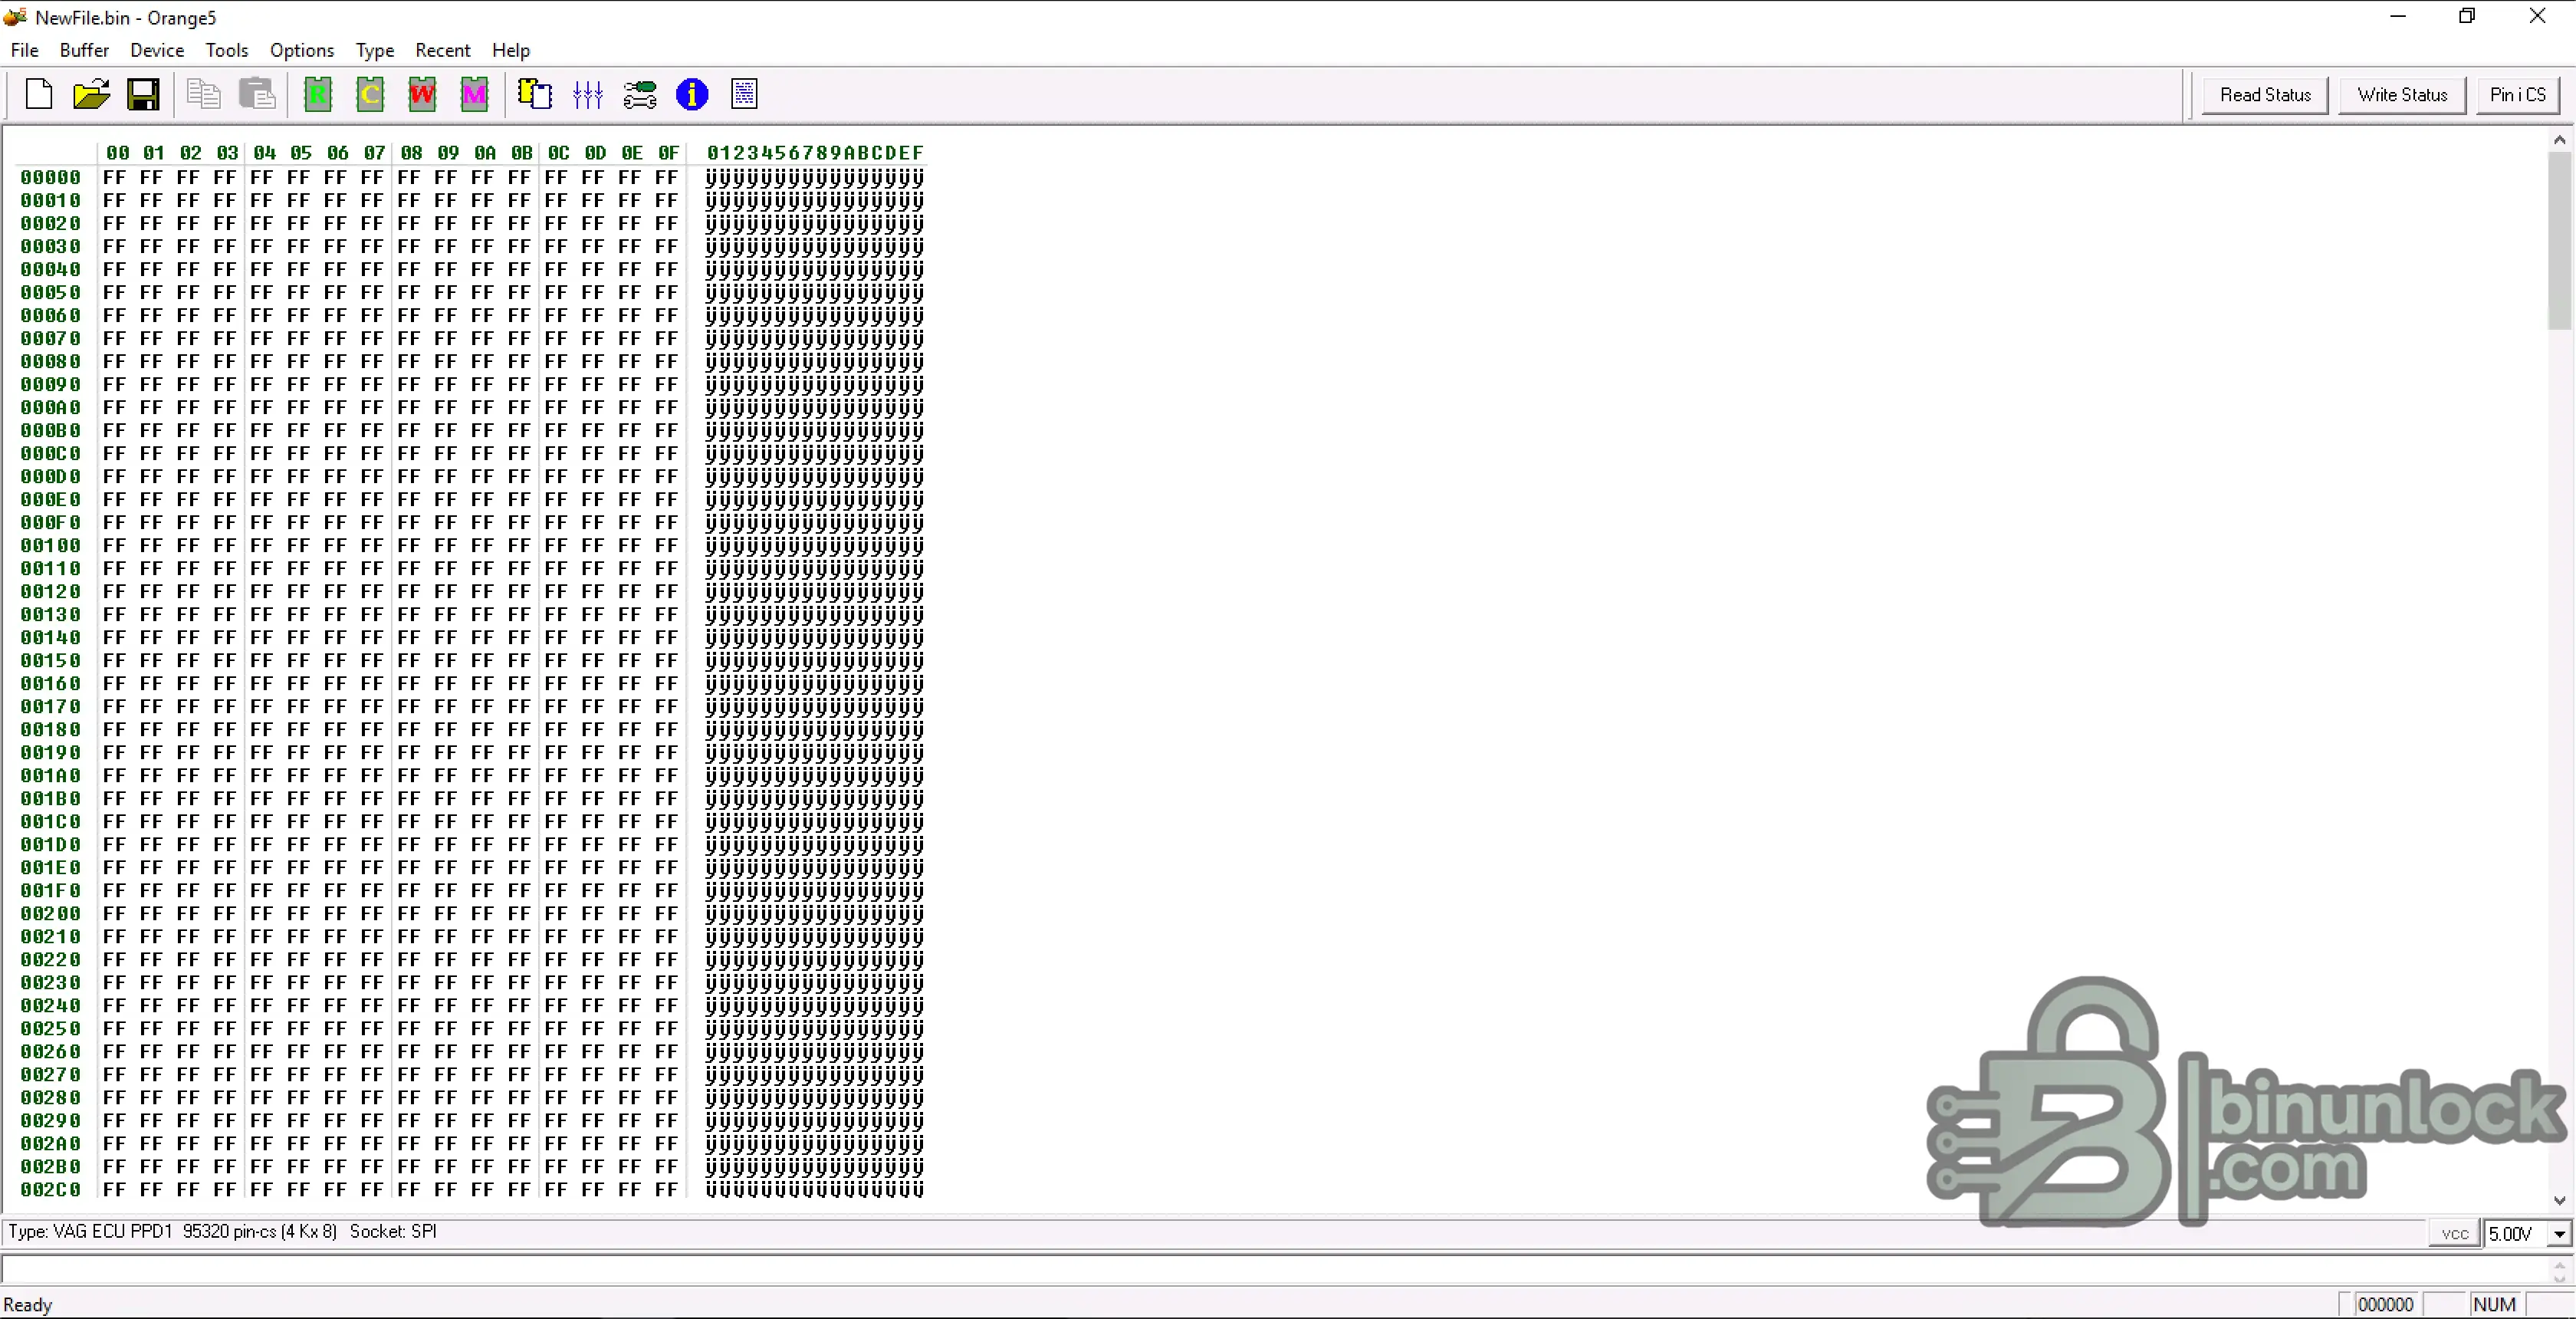This screenshot has height=1319, width=2576.
Task: Click row address 00200
Action: pyautogui.click(x=50, y=913)
